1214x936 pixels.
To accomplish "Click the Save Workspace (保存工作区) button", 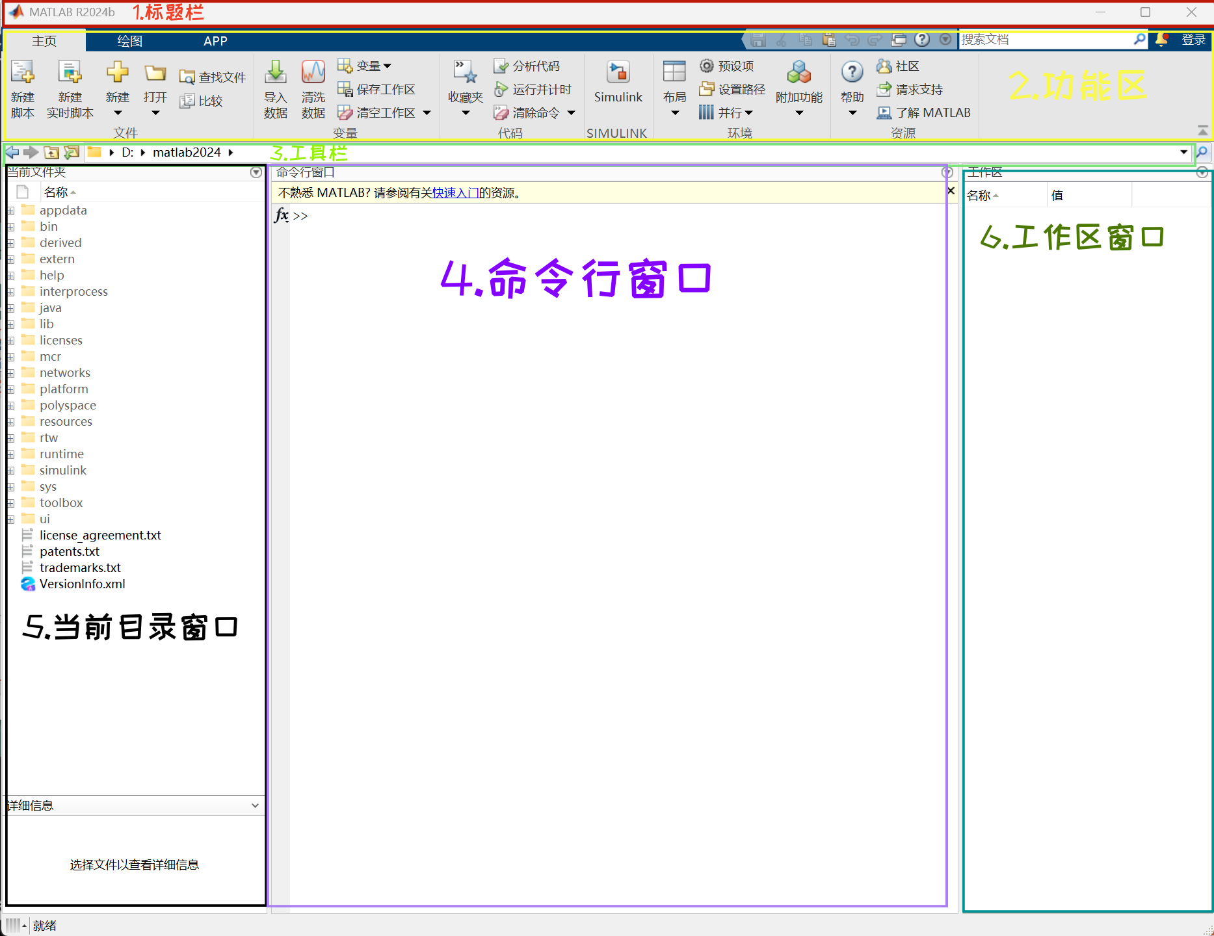I will click(x=376, y=89).
